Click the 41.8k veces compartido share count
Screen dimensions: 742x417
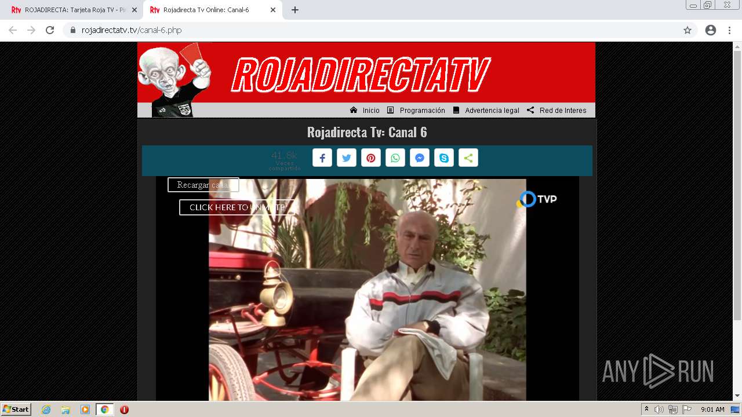pyautogui.click(x=284, y=160)
